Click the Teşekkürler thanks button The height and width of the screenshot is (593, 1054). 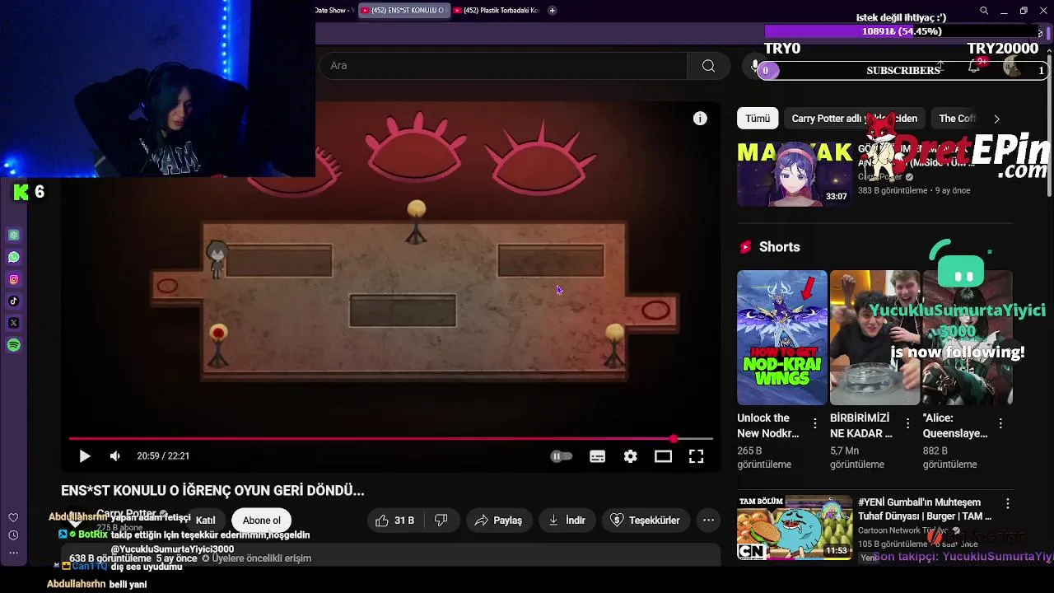click(x=645, y=521)
